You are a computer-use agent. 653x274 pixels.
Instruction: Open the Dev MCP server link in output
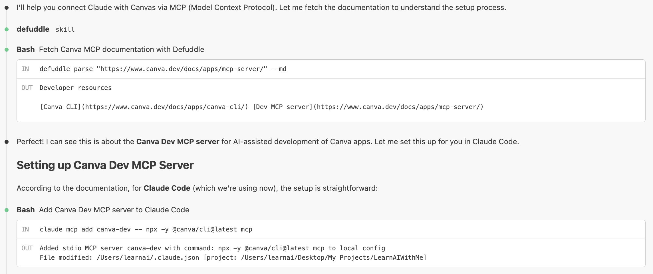tap(368, 107)
